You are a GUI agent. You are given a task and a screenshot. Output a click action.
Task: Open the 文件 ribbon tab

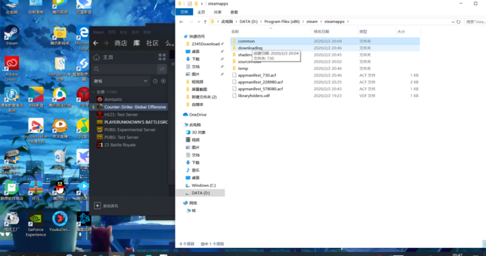(x=184, y=12)
